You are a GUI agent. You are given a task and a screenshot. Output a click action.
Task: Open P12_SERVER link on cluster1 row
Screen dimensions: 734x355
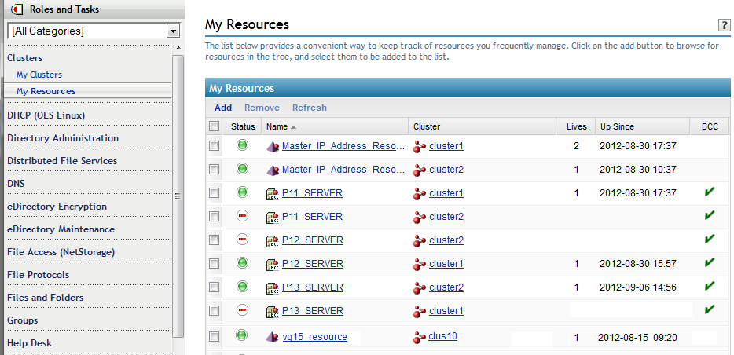312,264
